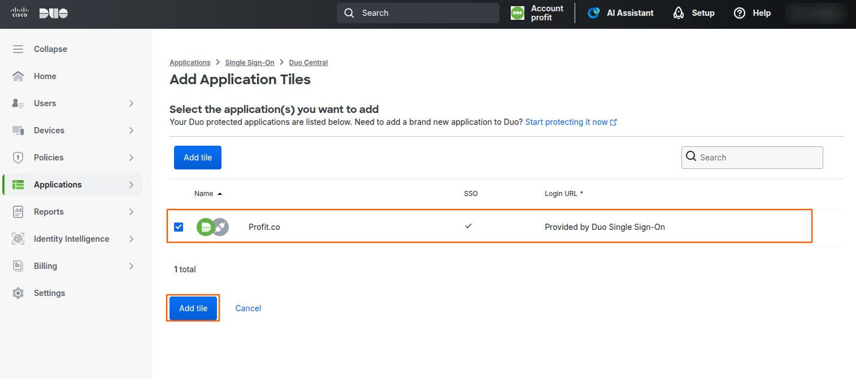Click the SSO checkmark for Profit.co
Image resolution: width=856 pixels, height=379 pixels.
tap(468, 226)
